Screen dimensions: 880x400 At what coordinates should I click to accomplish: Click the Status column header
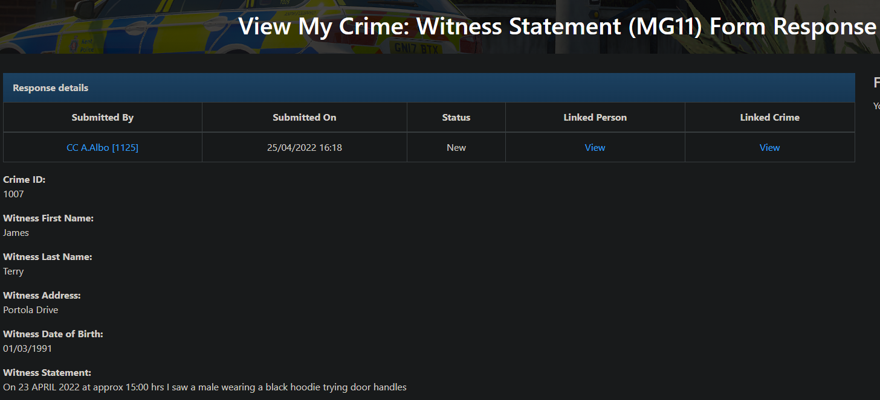pyautogui.click(x=456, y=118)
